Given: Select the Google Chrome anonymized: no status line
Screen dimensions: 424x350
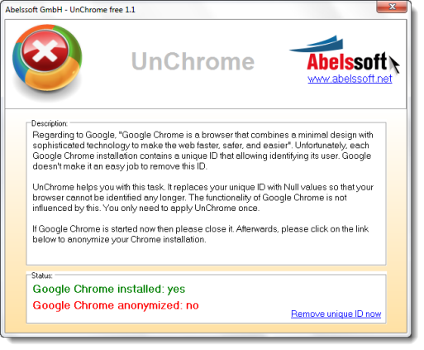Looking at the screenshot, I should pos(116,305).
